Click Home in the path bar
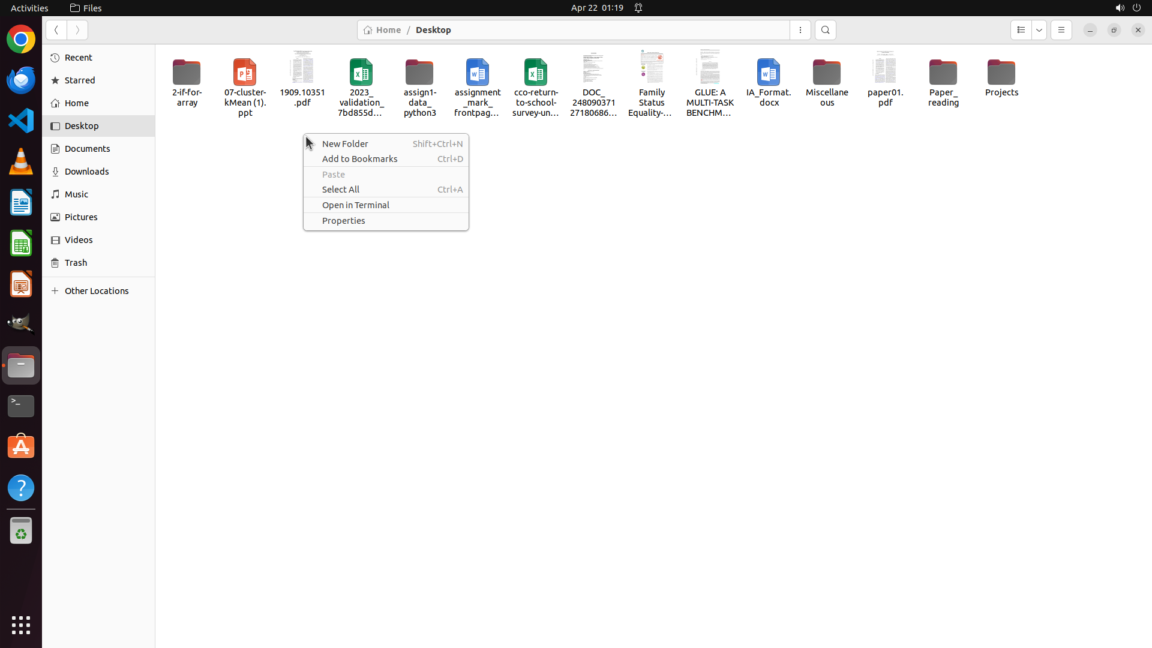Image resolution: width=1152 pixels, height=648 pixels. [383, 30]
